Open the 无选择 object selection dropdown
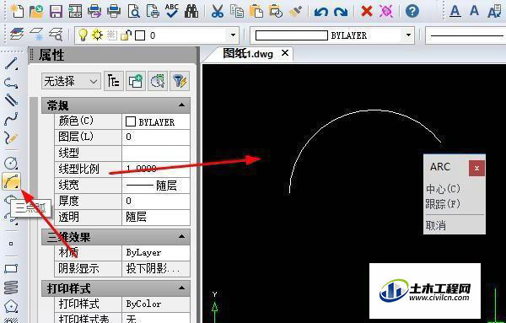Image resolution: width=506 pixels, height=323 pixels. coord(71,81)
